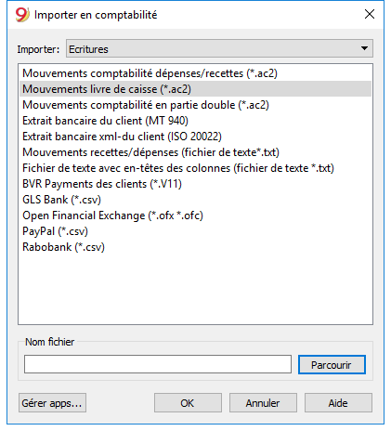Close the Importer en comptabilité dialog

(370, 14)
